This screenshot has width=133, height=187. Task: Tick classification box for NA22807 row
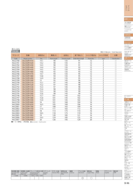(x=116, y=120)
